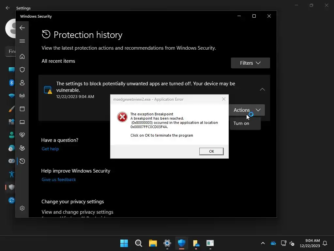This screenshot has width=334, height=251.
Task: Open Personalization paintbrush icon in Settings
Action: click(12, 109)
